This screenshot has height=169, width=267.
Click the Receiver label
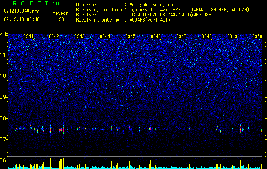(86, 15)
